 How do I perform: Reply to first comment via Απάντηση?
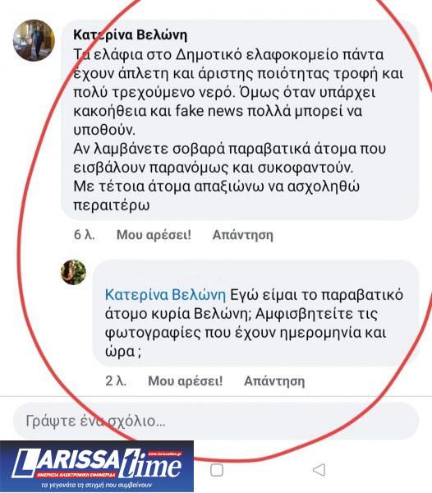243,235
